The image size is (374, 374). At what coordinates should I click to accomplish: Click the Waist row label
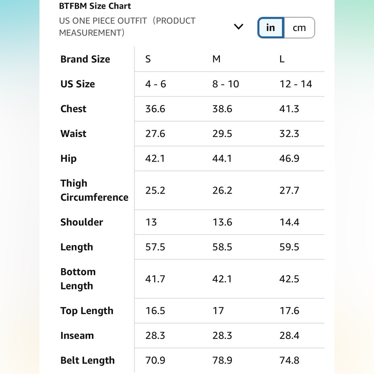[x=73, y=134]
